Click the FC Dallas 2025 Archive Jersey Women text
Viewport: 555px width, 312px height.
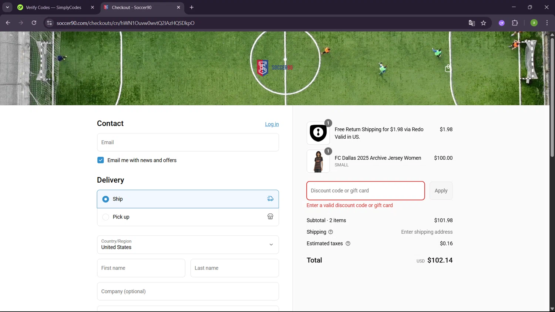[378, 158]
